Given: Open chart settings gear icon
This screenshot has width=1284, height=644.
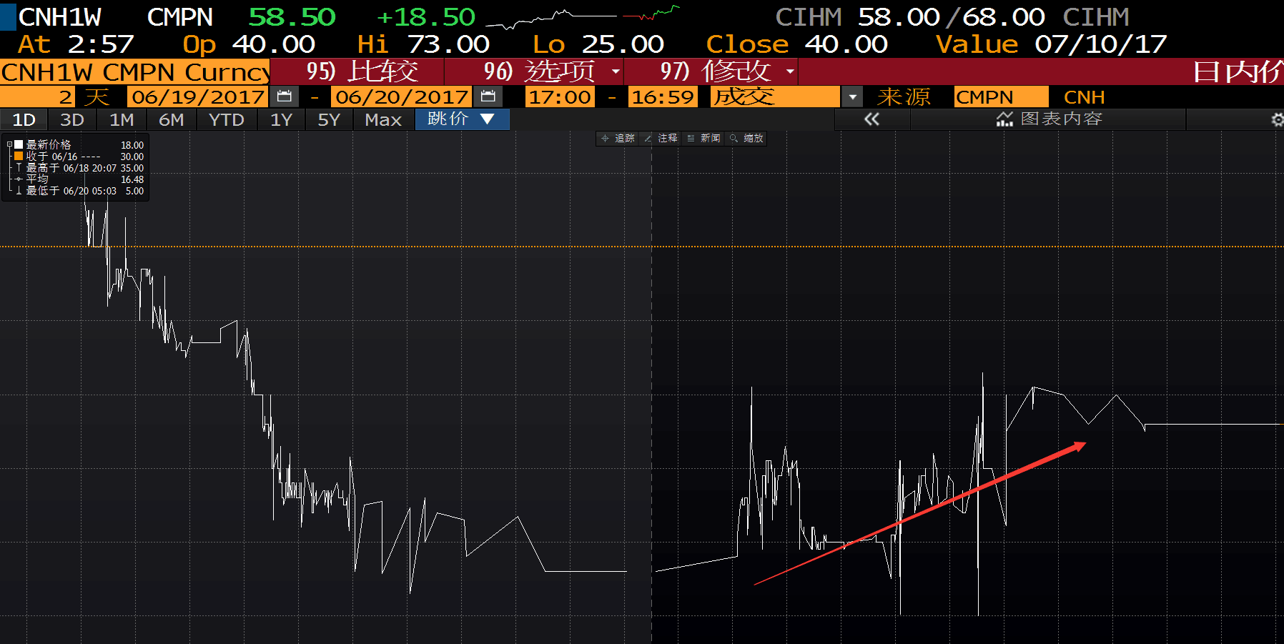Looking at the screenshot, I should (1277, 119).
